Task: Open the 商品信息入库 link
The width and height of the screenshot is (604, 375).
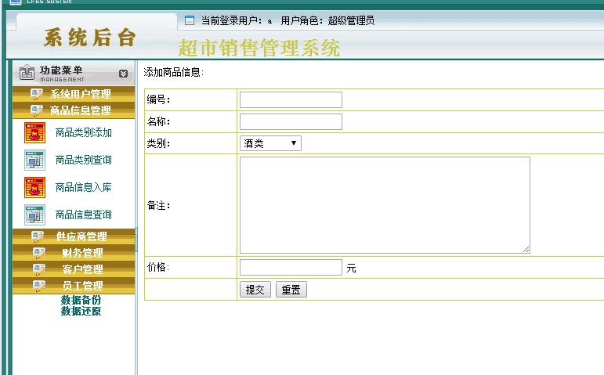Action: pos(84,188)
